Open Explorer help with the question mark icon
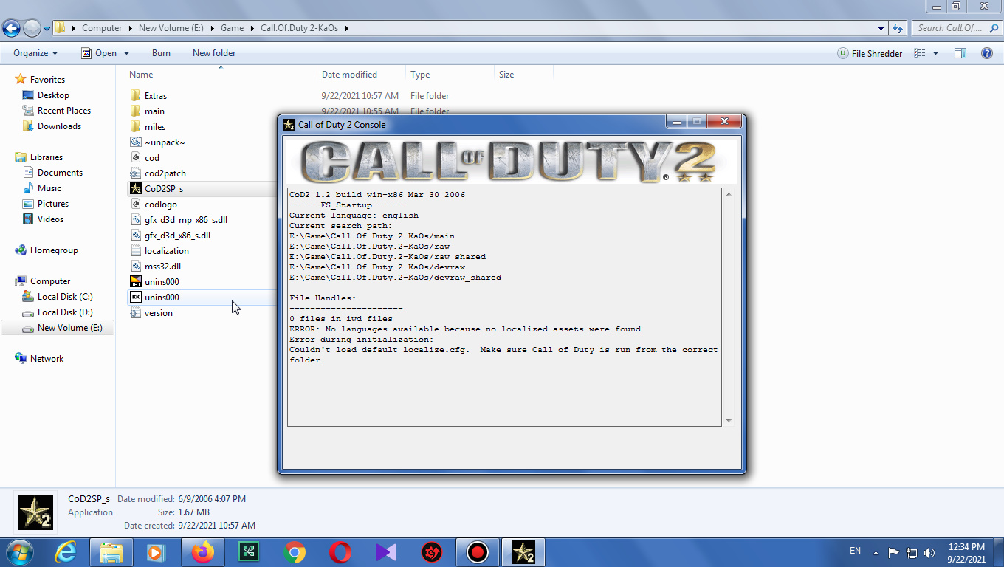Image resolution: width=1004 pixels, height=567 pixels. coord(986,53)
